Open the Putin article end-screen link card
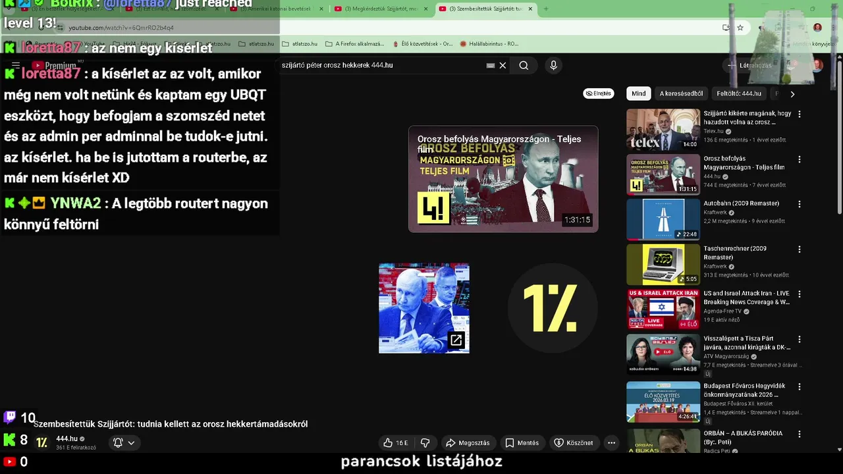Screen dimensions: 843x474 tap(424, 308)
